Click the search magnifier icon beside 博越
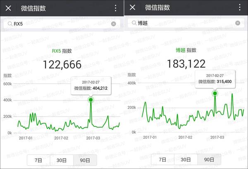 [134, 23]
